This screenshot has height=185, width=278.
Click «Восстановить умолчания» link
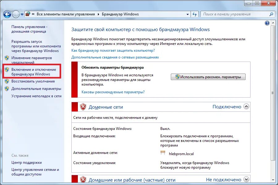click(x=33, y=81)
